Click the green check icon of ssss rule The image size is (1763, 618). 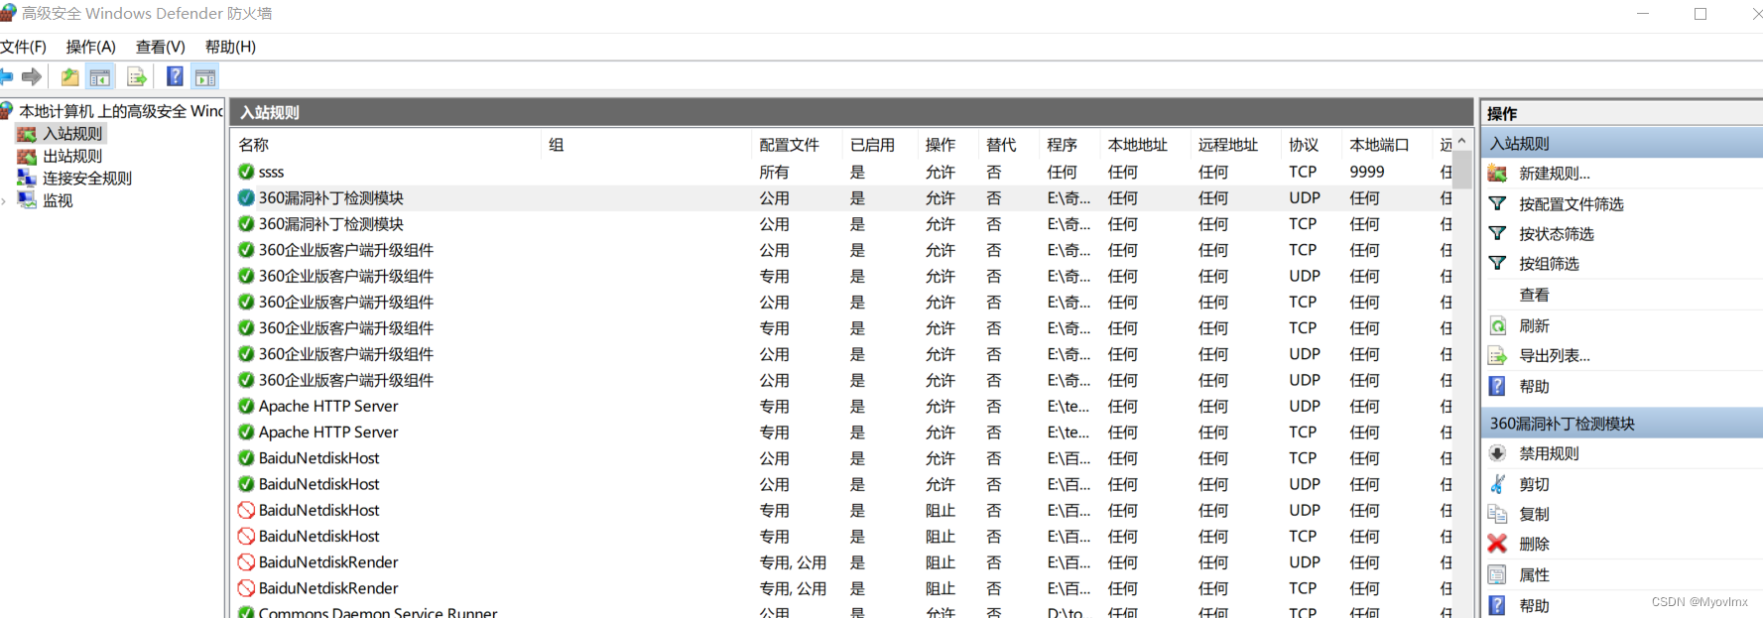tap(246, 172)
